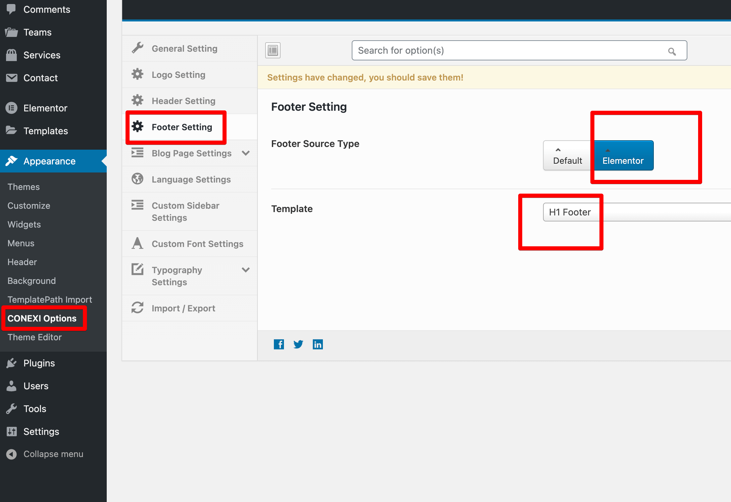The image size is (731, 502).
Task: Open the H1 Footer template dropdown
Action: click(636, 212)
